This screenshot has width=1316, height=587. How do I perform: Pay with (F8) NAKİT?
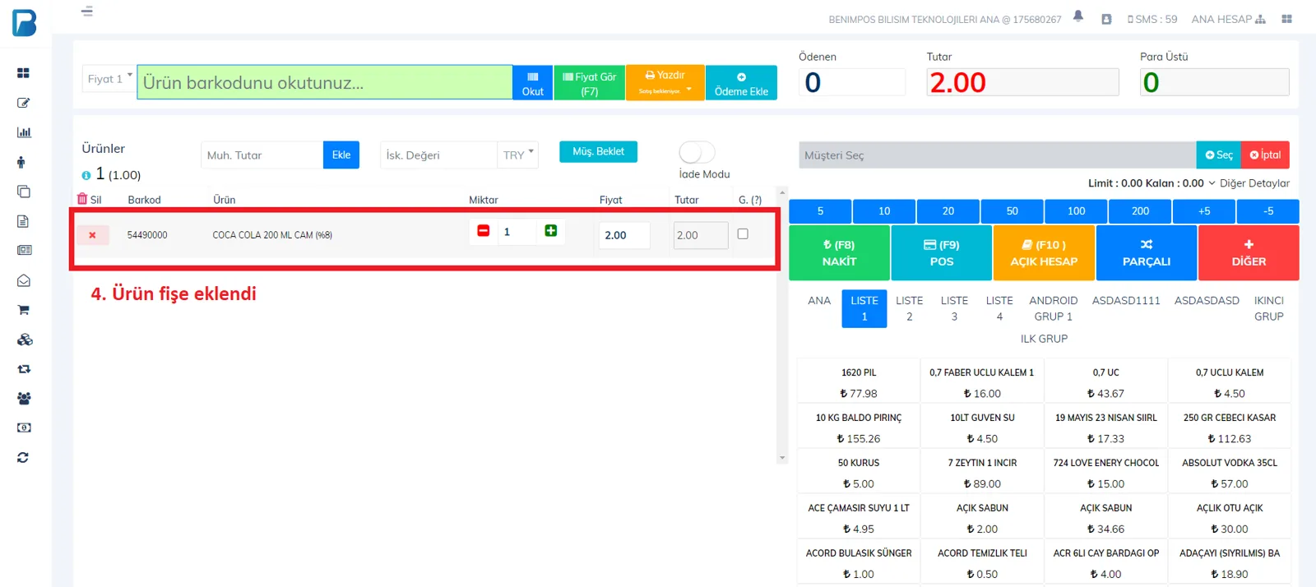pyautogui.click(x=839, y=253)
